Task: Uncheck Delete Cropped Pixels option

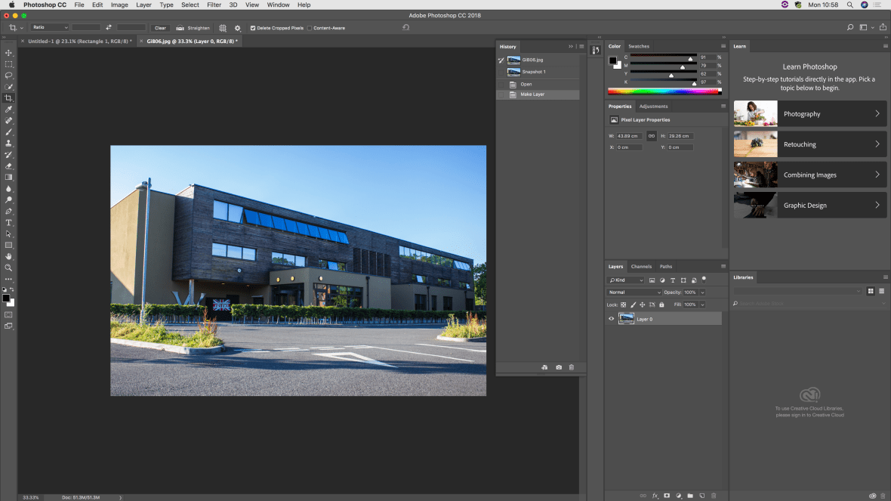Action: click(x=253, y=28)
